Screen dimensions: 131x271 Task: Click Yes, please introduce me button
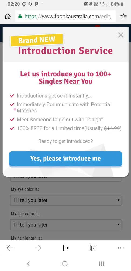(x=65, y=159)
